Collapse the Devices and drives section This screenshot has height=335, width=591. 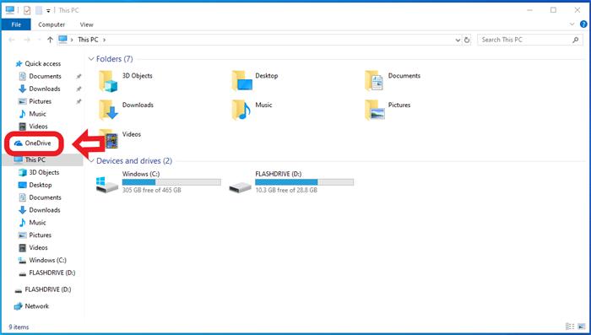(91, 161)
